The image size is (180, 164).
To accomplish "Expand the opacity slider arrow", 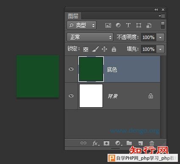I will point(161,37).
